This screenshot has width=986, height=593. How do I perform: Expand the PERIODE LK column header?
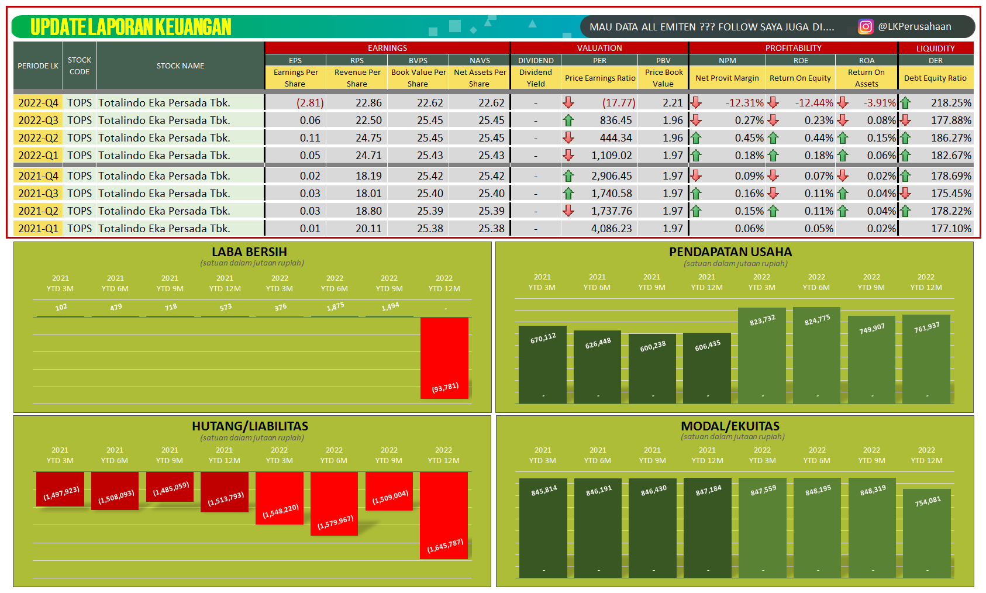[37, 66]
